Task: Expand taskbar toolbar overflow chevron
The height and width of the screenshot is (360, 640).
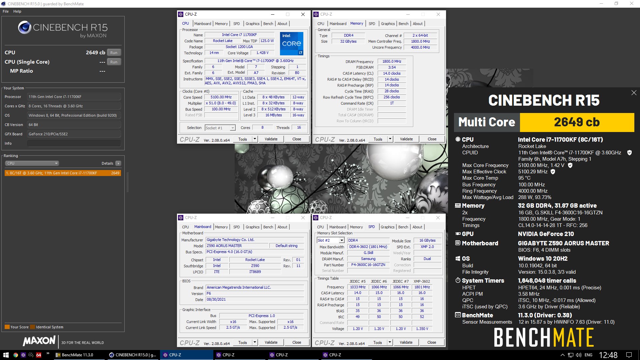Action: click(48, 353)
